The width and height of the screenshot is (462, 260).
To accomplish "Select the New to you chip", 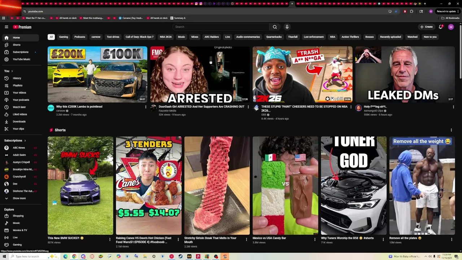I will 430,37.
